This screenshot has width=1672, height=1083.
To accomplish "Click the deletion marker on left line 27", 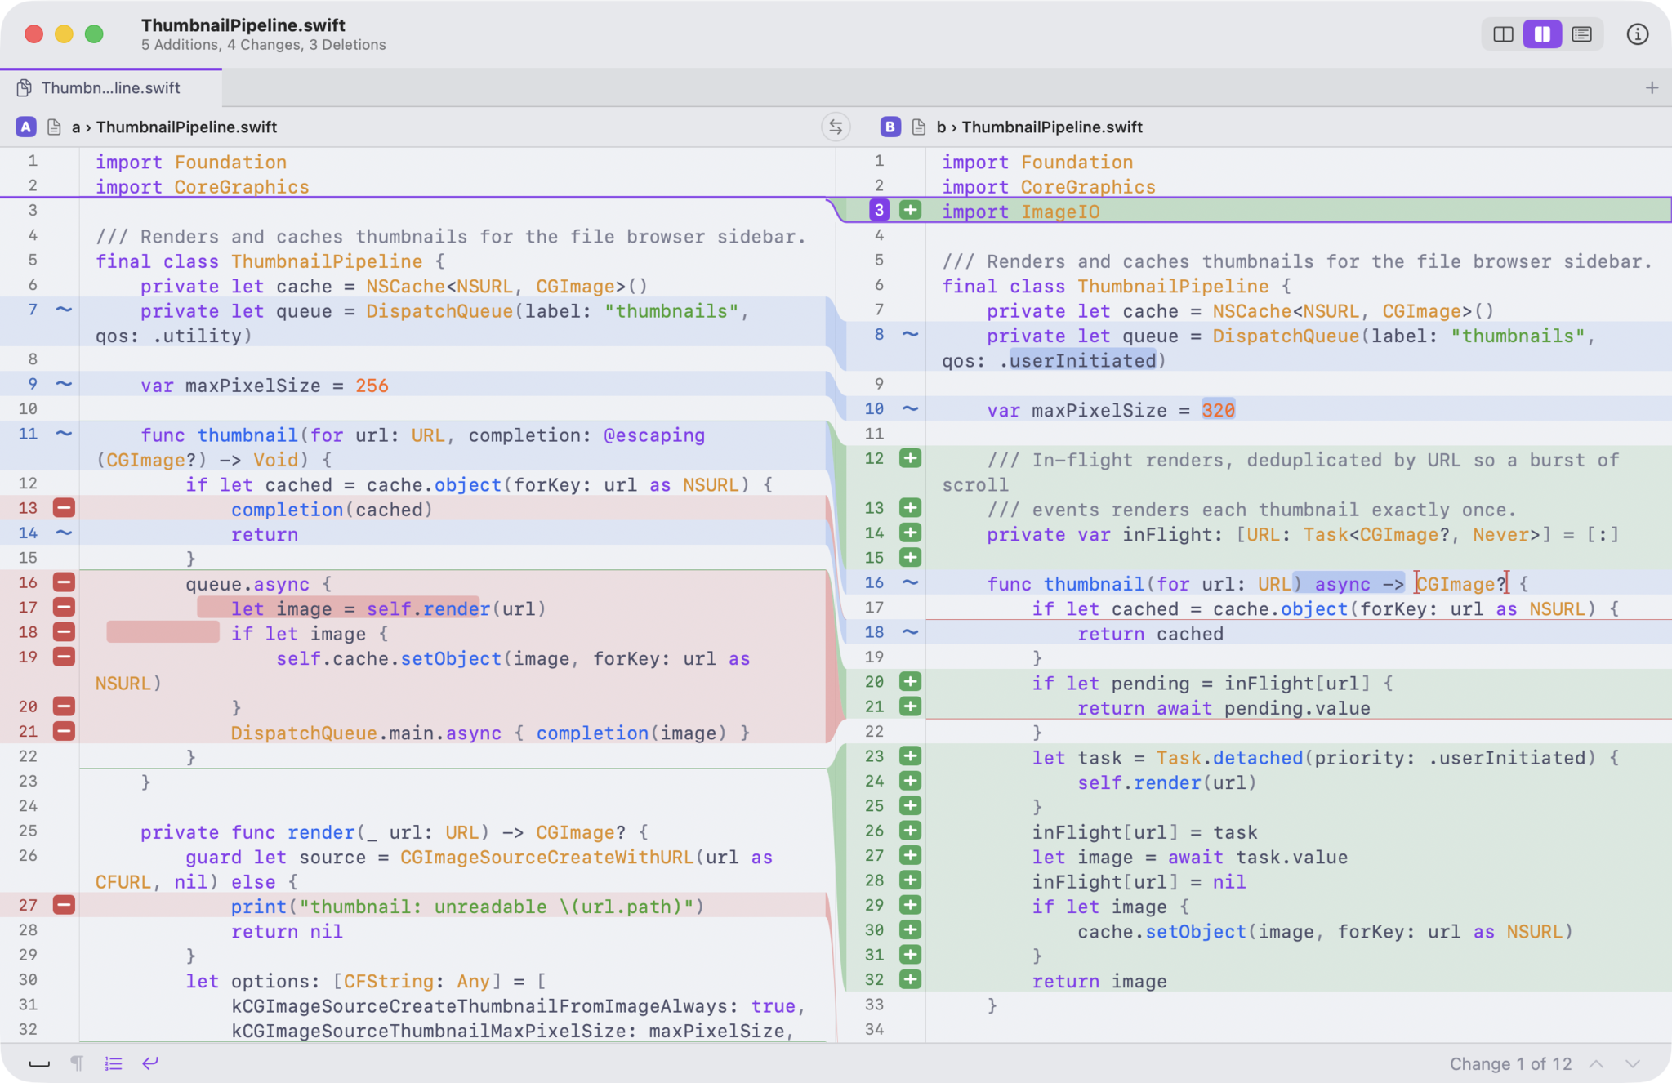I will point(64,905).
